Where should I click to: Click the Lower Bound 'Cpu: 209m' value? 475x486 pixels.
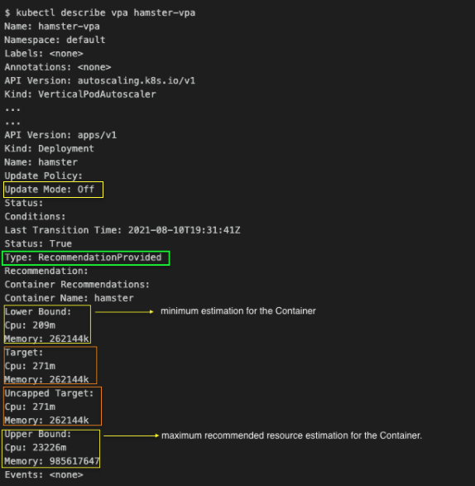pyautogui.click(x=30, y=325)
